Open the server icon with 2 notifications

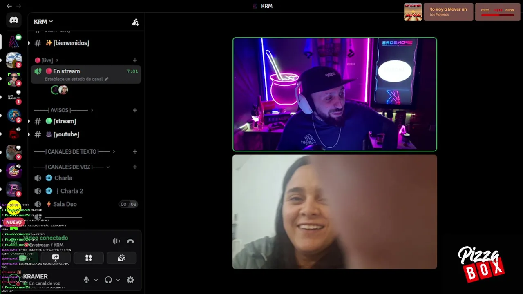point(14,60)
